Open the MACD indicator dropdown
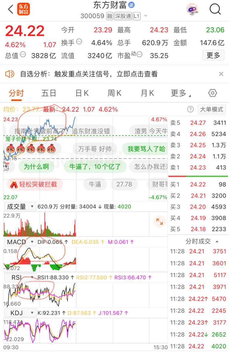Viewport: 229px width, 356px height. [20, 242]
